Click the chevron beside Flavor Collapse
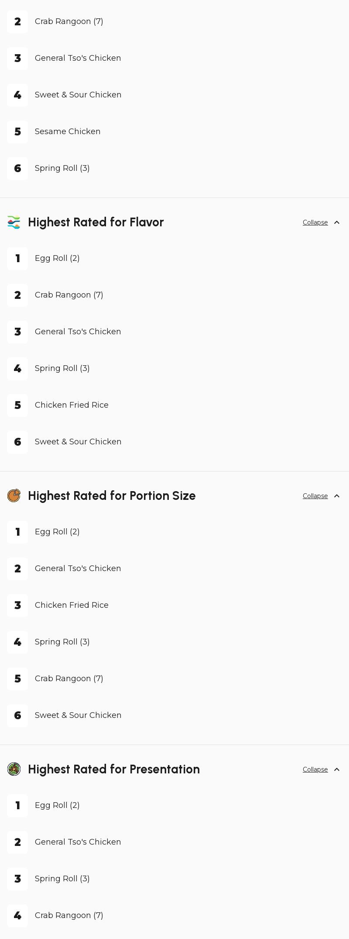Image resolution: width=349 pixels, height=939 pixels. coord(337,222)
